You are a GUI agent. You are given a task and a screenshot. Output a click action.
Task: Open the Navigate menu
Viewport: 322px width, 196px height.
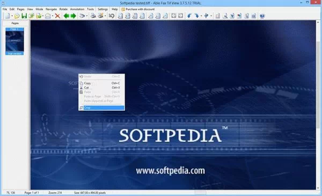[51, 9]
